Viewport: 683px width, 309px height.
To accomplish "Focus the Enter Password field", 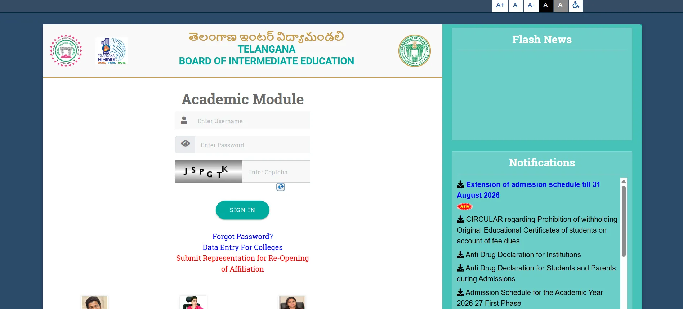I will coord(253,145).
